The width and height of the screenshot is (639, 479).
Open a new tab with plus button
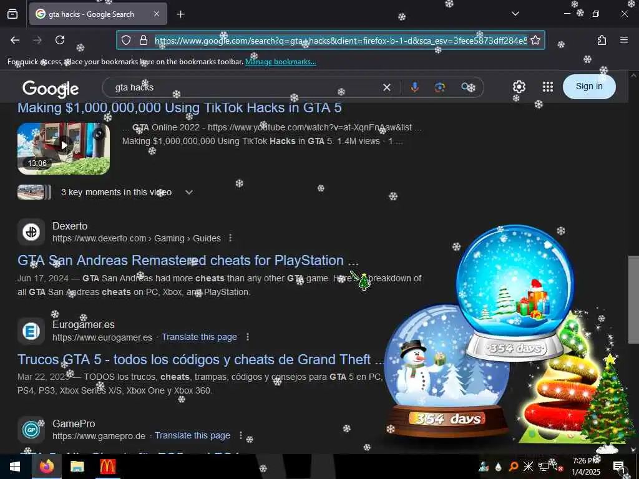click(180, 14)
